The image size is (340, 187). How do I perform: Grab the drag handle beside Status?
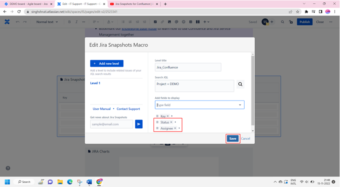click(158, 122)
